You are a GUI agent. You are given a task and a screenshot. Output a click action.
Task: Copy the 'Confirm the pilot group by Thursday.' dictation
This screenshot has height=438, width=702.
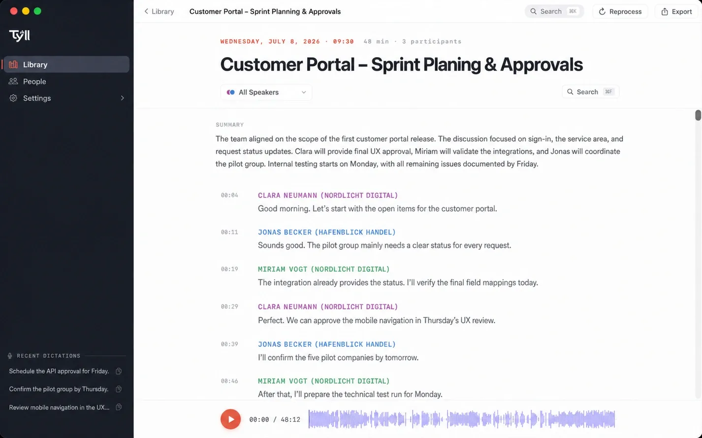pyautogui.click(x=119, y=389)
